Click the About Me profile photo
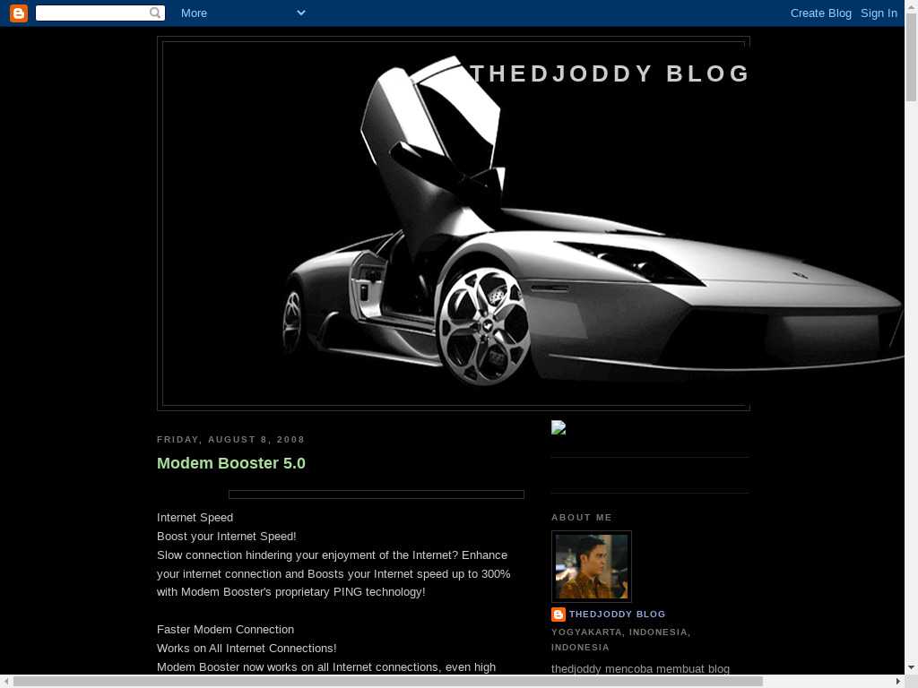This screenshot has height=688, width=918. tap(592, 566)
